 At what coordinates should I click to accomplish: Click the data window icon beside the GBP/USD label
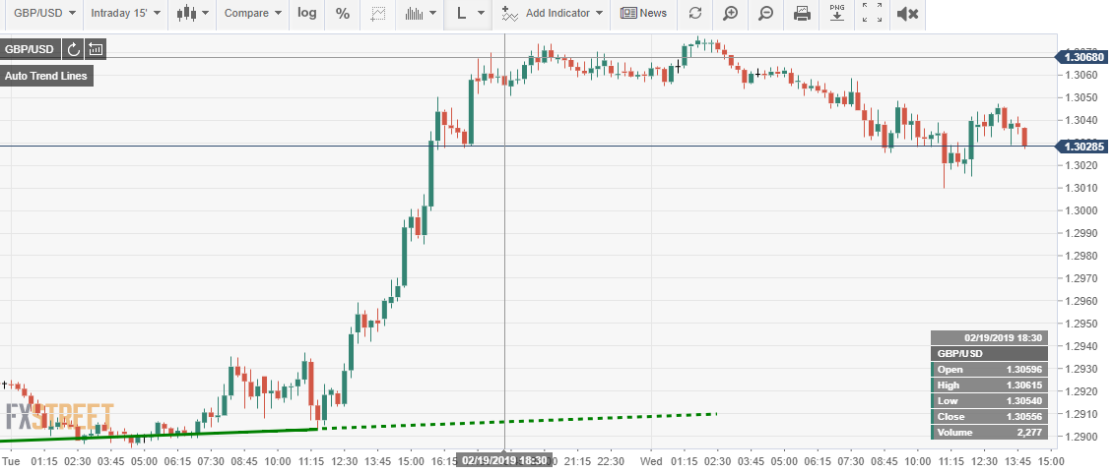[x=96, y=50]
